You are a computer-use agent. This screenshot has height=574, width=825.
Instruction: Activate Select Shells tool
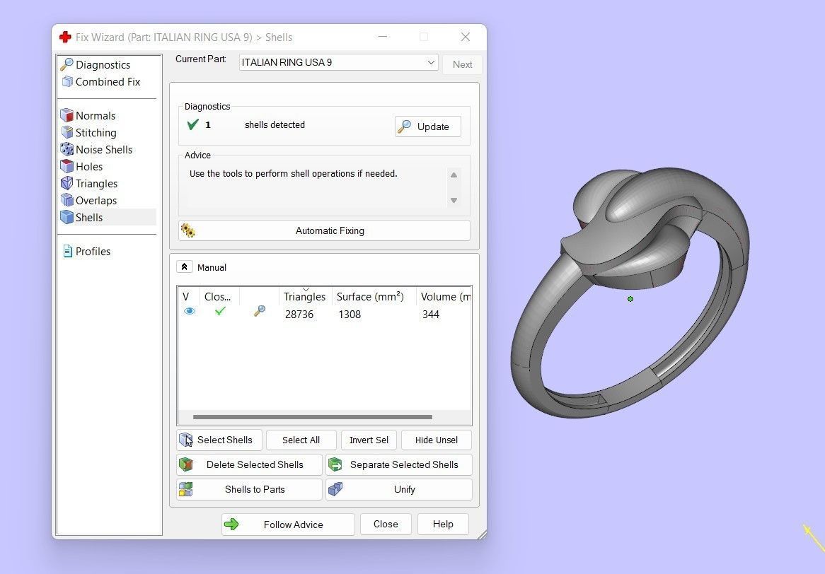[219, 440]
